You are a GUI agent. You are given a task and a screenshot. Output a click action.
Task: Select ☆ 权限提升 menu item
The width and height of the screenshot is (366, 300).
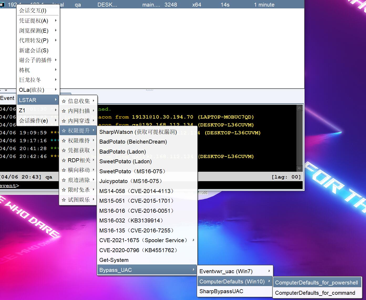tap(78, 130)
